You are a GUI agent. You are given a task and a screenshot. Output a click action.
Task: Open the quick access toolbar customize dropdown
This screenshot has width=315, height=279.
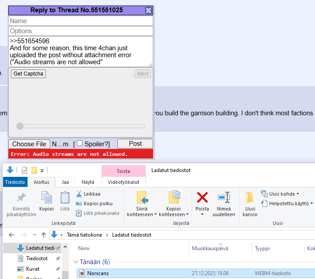42,171
